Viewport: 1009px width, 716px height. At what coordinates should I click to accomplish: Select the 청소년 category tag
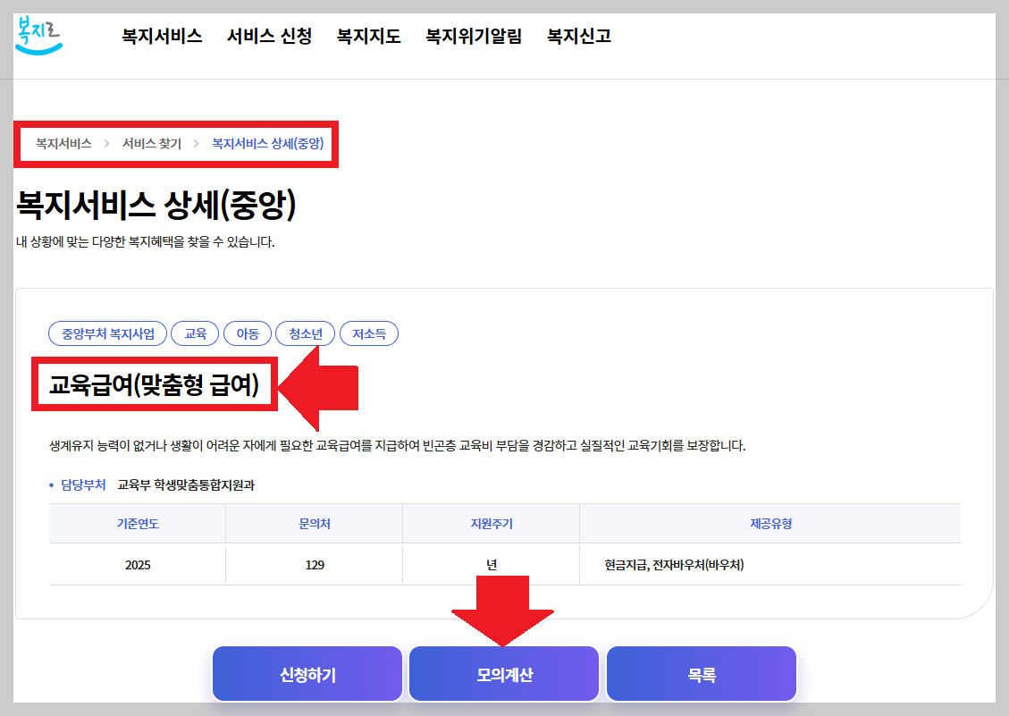click(303, 333)
